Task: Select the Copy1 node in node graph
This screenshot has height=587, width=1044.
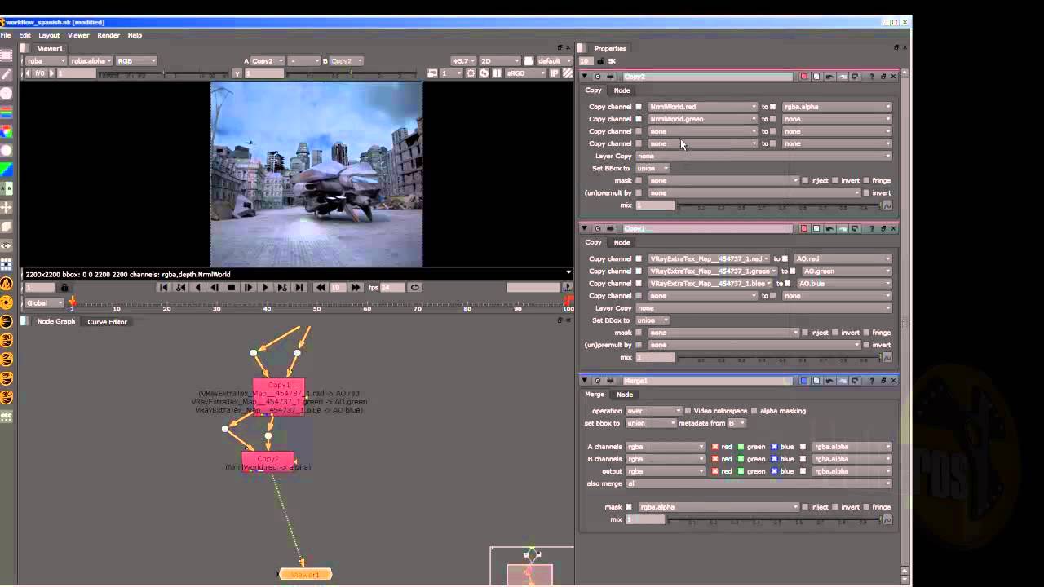Action: coord(278,396)
